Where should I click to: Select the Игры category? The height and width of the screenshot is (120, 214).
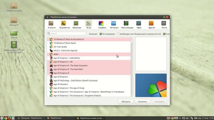pyautogui.click(x=89, y=25)
